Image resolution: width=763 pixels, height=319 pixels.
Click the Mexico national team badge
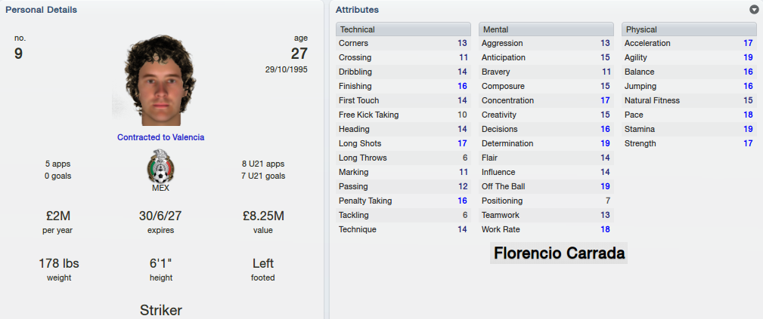tap(160, 166)
